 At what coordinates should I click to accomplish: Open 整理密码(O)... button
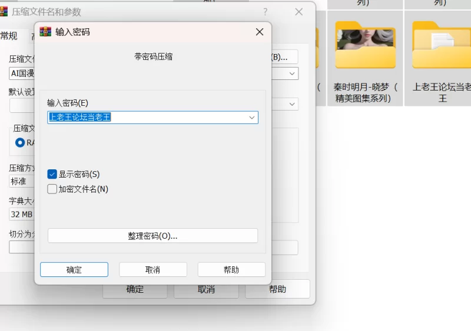pos(152,236)
